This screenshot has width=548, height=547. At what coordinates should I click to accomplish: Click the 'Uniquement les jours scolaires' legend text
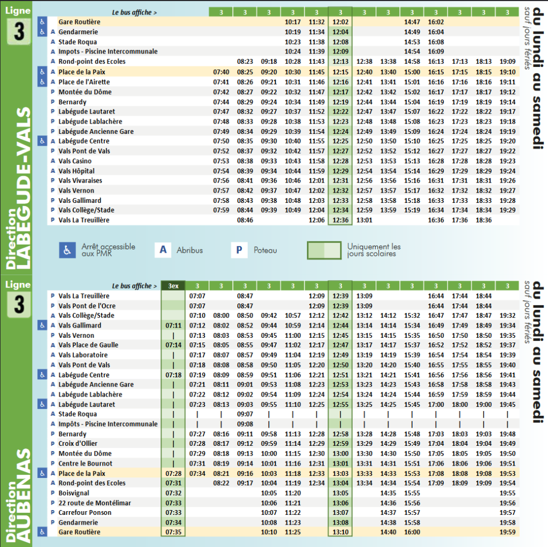point(374,250)
